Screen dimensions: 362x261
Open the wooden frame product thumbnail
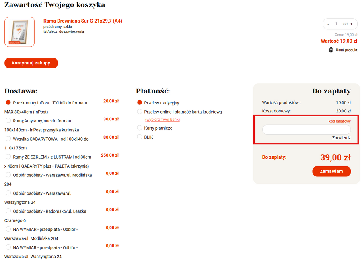(19, 32)
